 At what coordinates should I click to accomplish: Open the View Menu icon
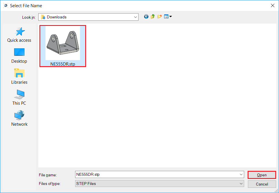click(168, 17)
